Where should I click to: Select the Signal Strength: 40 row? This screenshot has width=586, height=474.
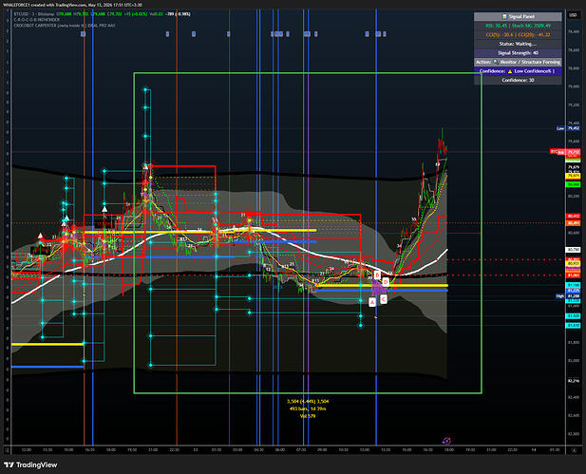tap(518, 52)
